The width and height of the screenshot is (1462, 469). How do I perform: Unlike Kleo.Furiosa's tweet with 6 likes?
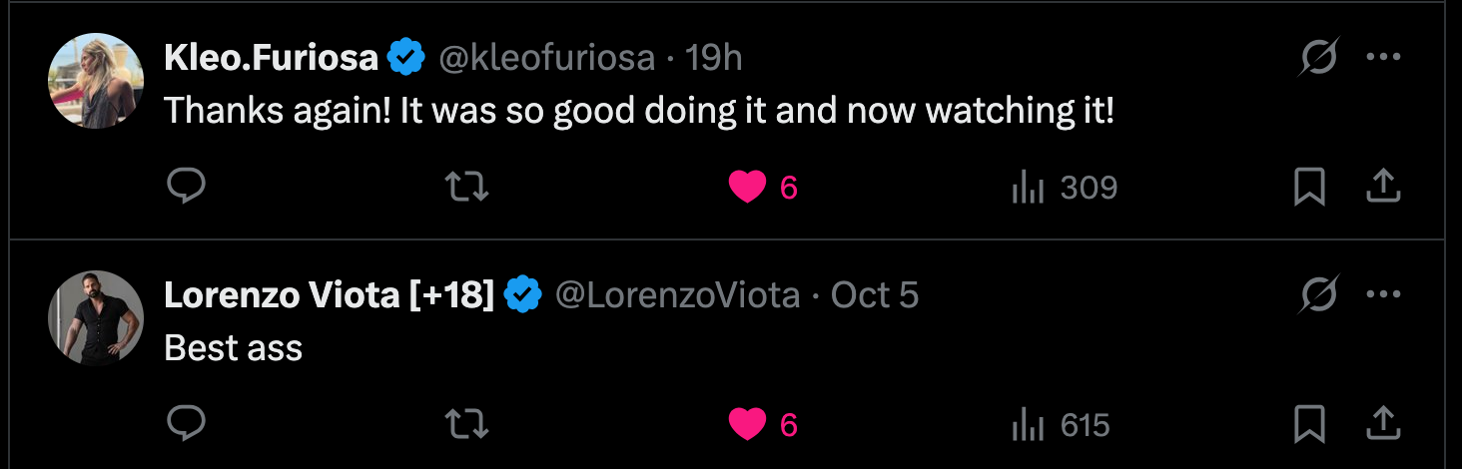click(747, 187)
